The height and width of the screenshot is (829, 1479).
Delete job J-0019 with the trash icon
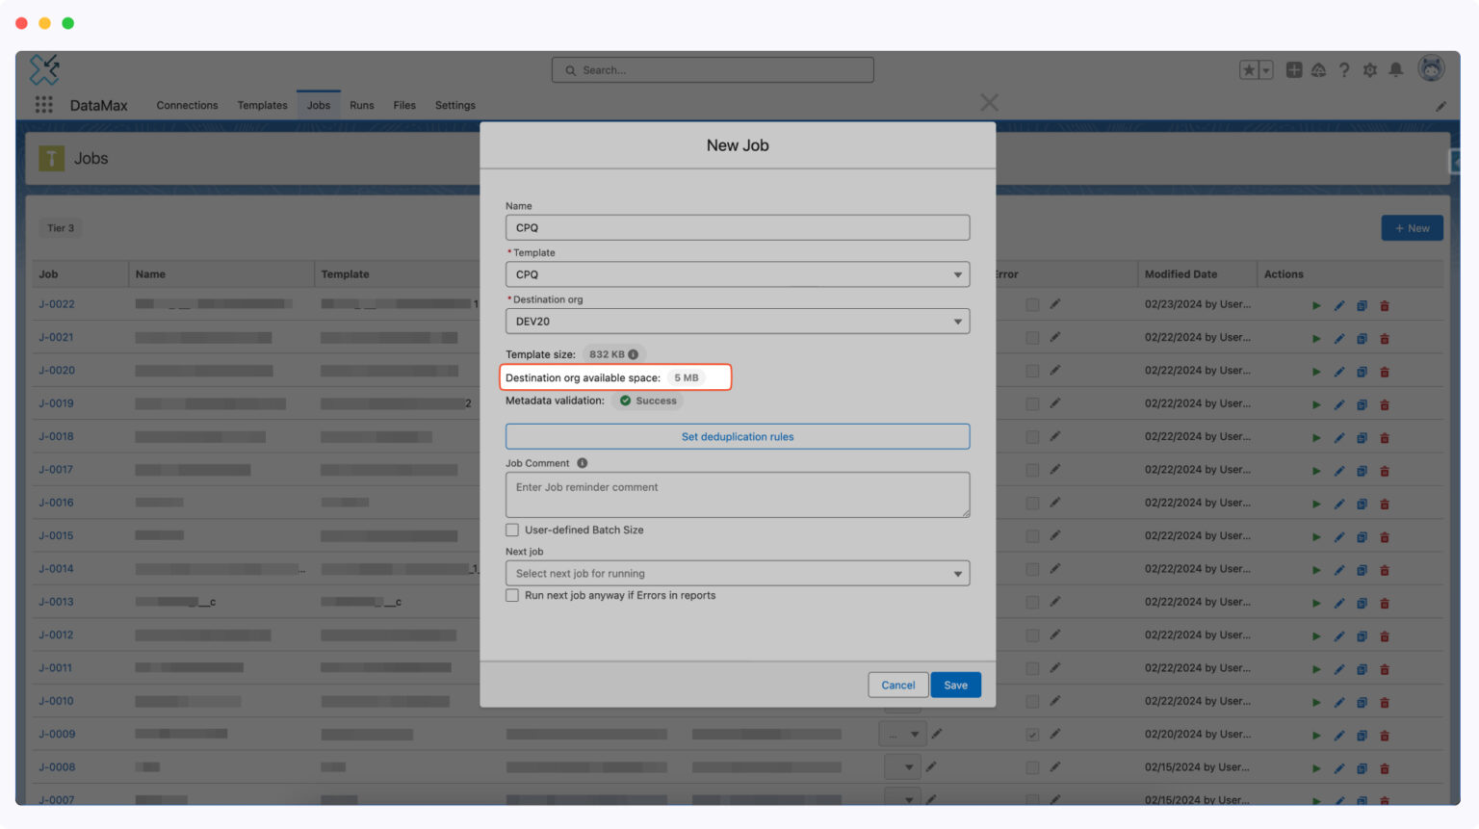[1385, 403]
